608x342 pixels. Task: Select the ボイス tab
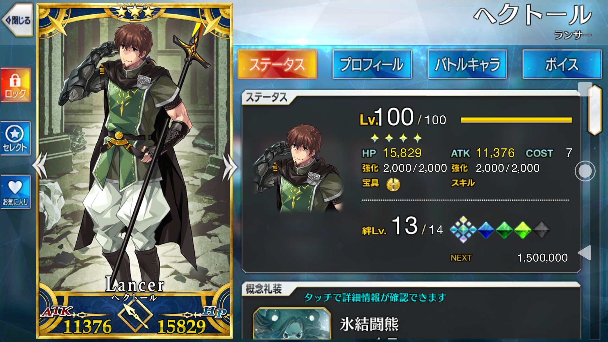(562, 64)
